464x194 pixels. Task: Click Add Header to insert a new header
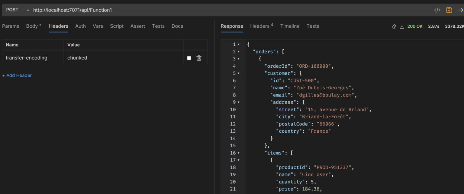pyautogui.click(x=17, y=75)
